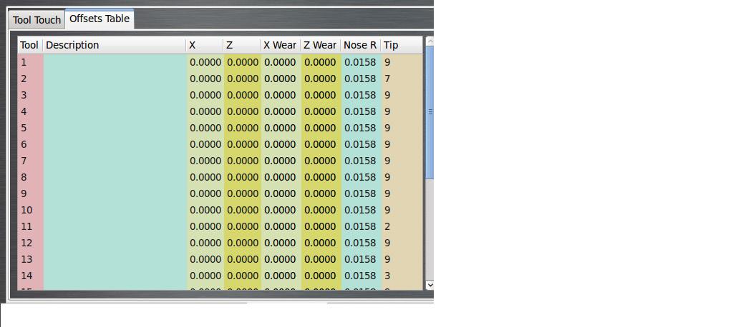Click the scrollbar down arrow

point(430,284)
